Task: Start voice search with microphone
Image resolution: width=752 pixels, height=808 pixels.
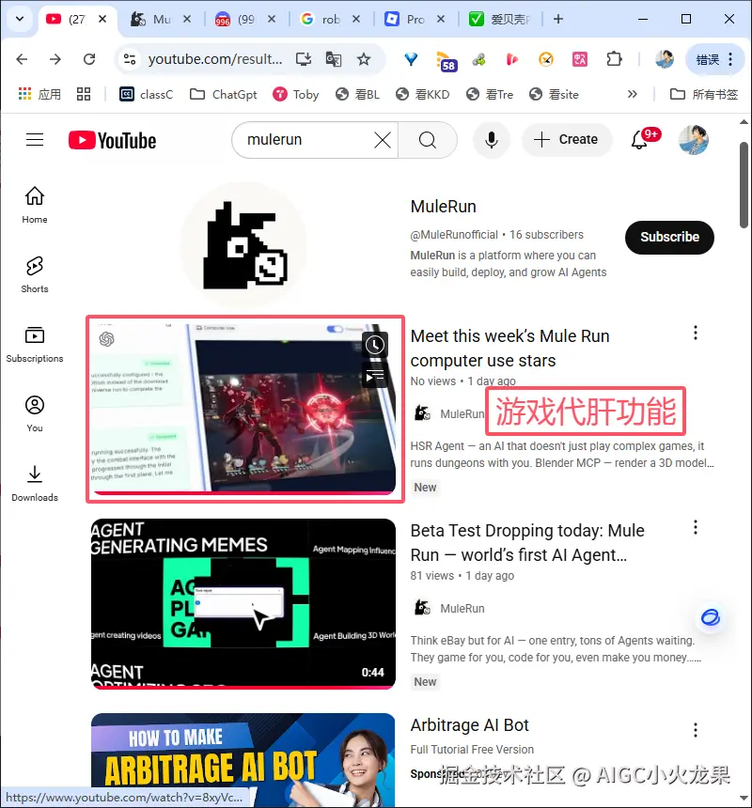Action: pos(492,140)
